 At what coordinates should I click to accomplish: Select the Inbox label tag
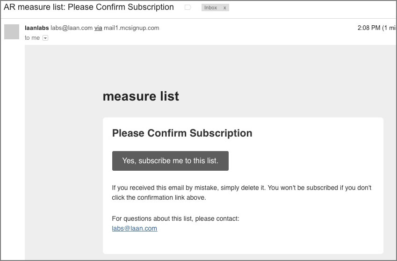point(210,7)
